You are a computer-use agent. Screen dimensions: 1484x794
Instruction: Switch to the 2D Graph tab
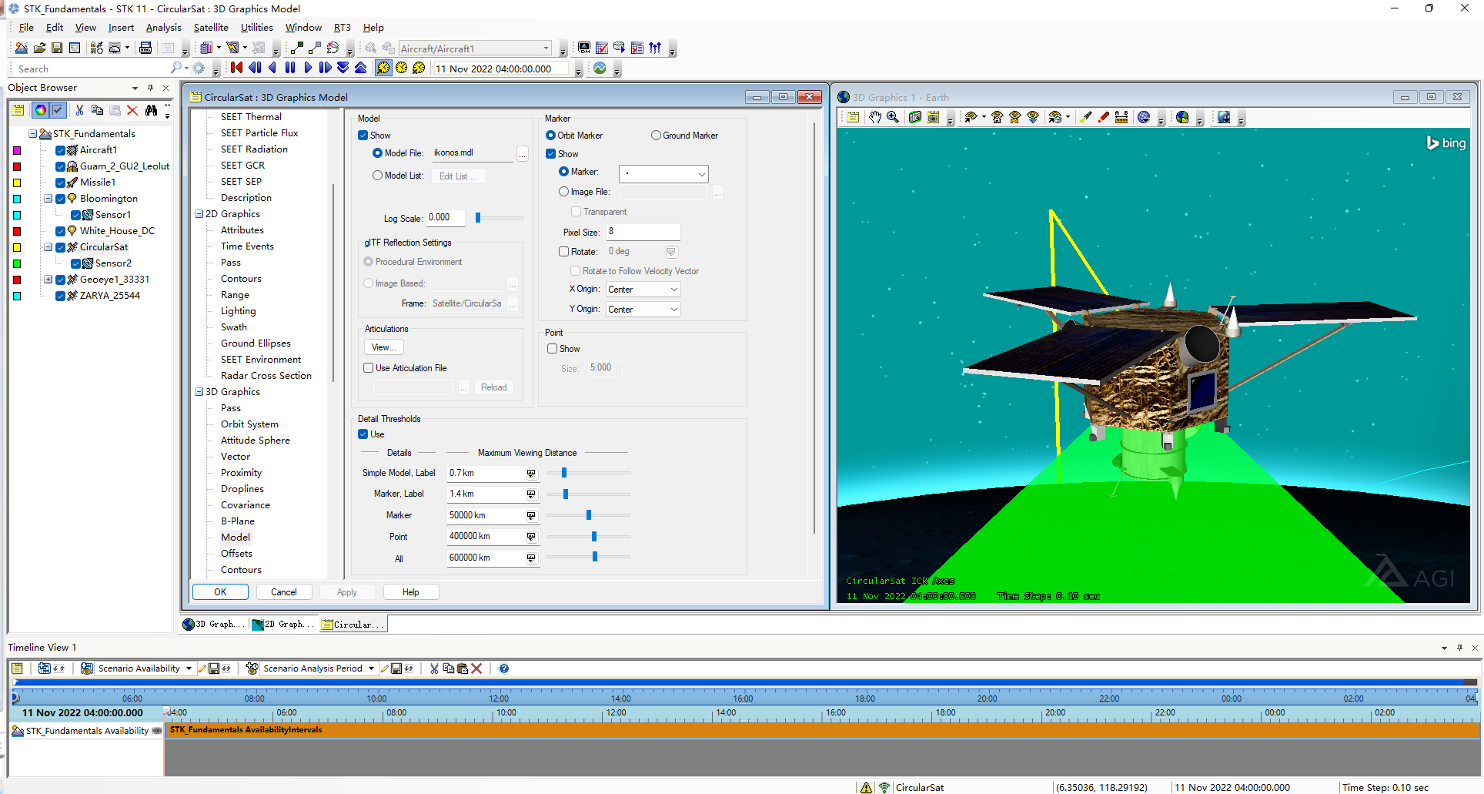(282, 625)
